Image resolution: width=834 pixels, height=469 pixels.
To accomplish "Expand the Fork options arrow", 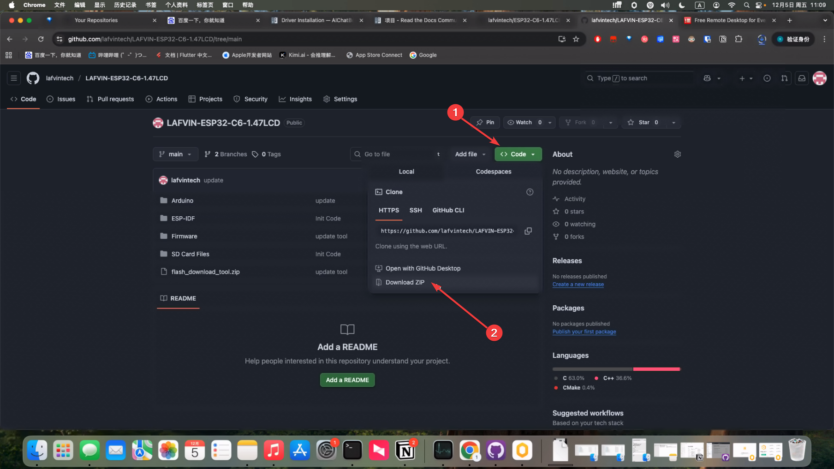I will 611,123.
